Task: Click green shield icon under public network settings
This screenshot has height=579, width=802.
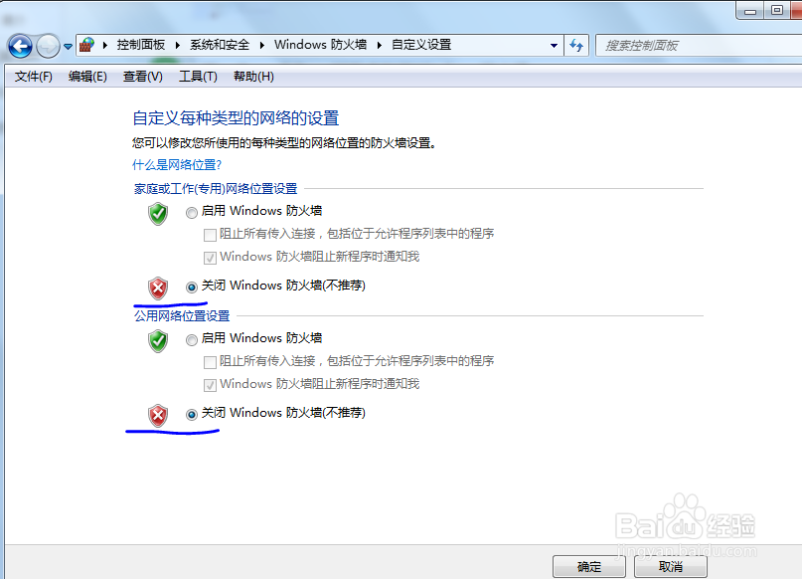Action: pyautogui.click(x=158, y=341)
